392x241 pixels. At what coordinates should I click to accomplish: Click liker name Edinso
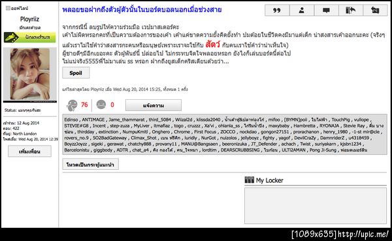[71, 120]
